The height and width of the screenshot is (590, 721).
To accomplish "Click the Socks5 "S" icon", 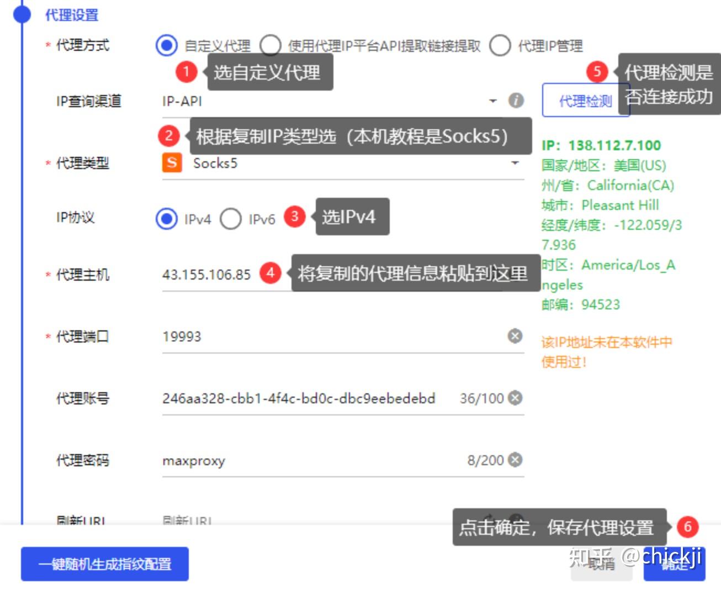I will click(x=171, y=163).
